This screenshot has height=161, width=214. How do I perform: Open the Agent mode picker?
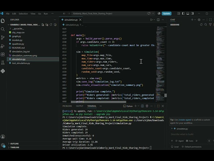180,141
